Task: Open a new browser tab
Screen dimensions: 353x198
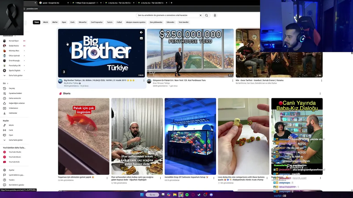Action: pyautogui.click(x=172, y=3)
